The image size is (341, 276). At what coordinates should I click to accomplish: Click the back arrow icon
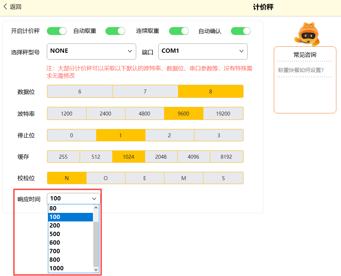5,6
